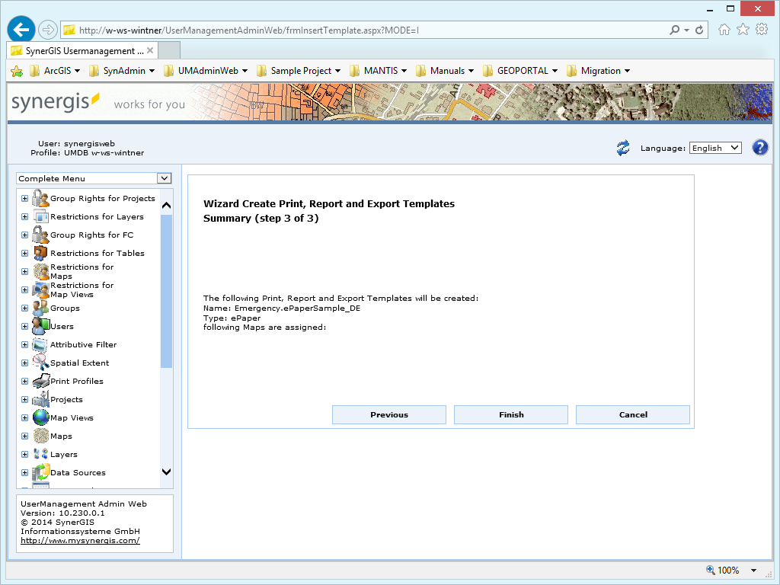780x585 pixels.
Task: Adjust the 100% zoom control in the status bar
Action: [x=730, y=570]
